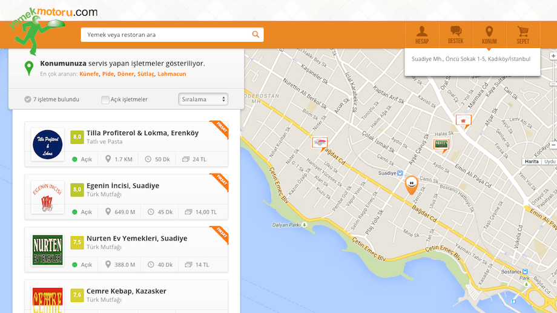Focus the Yemek veya restoran ara field
The image size is (557, 313).
[x=172, y=35]
